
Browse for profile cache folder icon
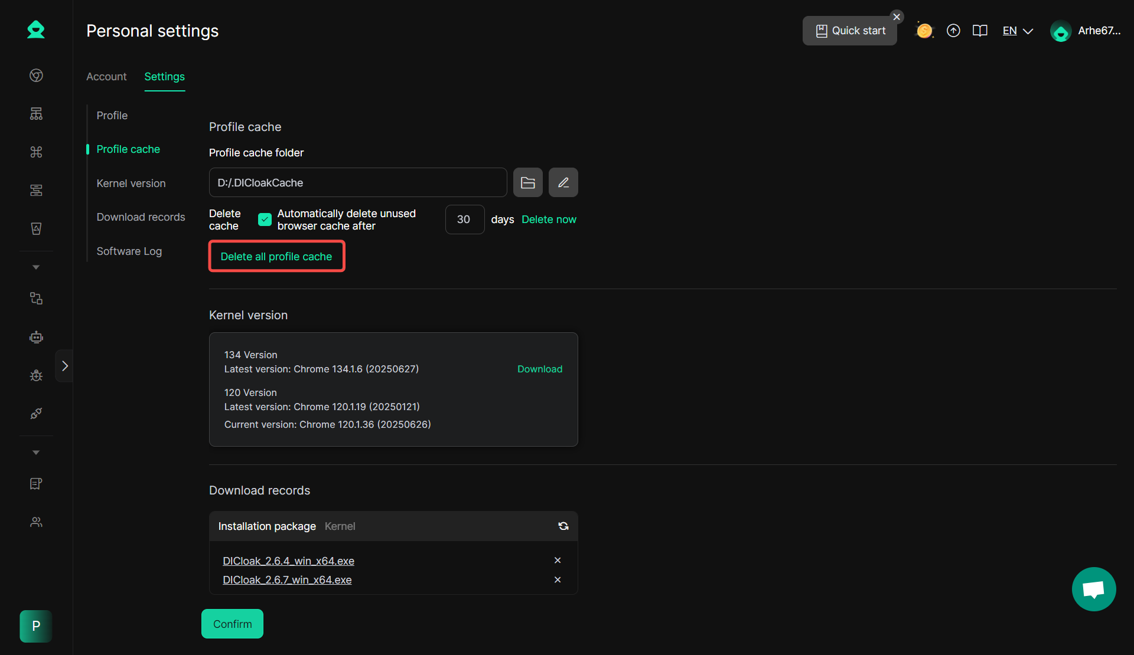528,182
